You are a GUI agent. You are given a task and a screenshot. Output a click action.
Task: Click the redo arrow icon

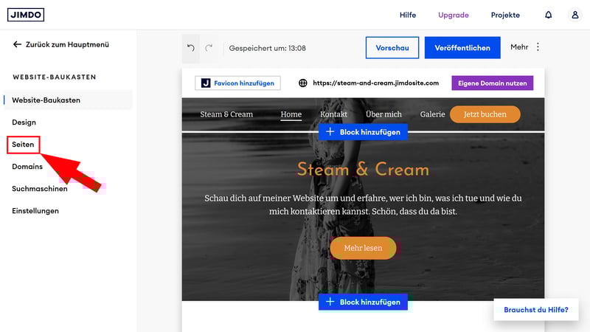point(209,48)
